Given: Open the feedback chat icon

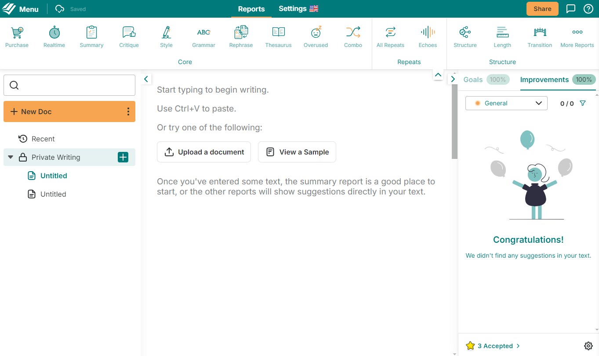Looking at the screenshot, I should (x=571, y=9).
